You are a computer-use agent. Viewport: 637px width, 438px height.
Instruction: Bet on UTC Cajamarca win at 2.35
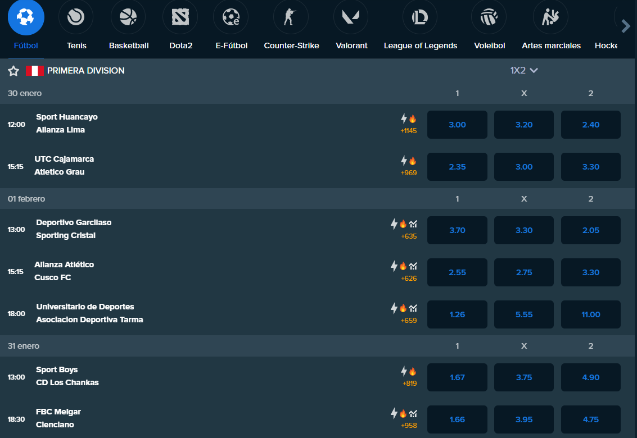tap(457, 167)
